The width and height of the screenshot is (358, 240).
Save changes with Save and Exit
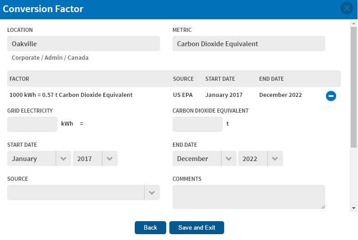pyautogui.click(x=197, y=227)
